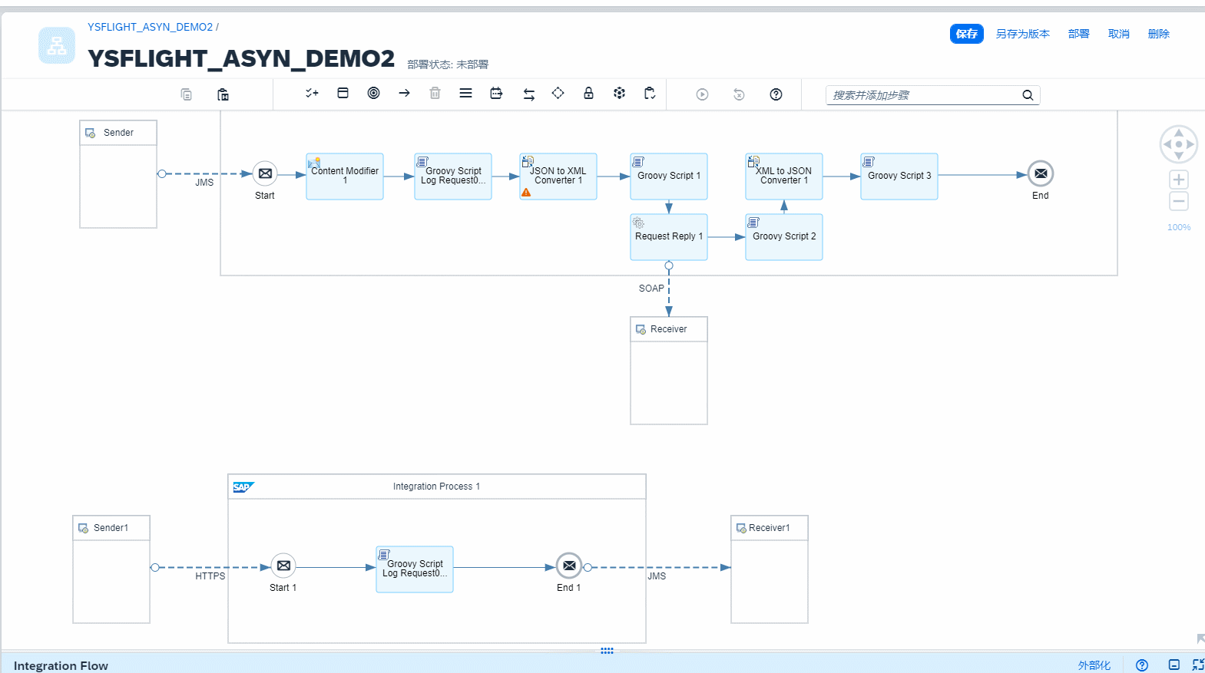Image resolution: width=1205 pixels, height=673 pixels.
Task: Click the diamond routing icon in toolbar
Action: coord(558,94)
